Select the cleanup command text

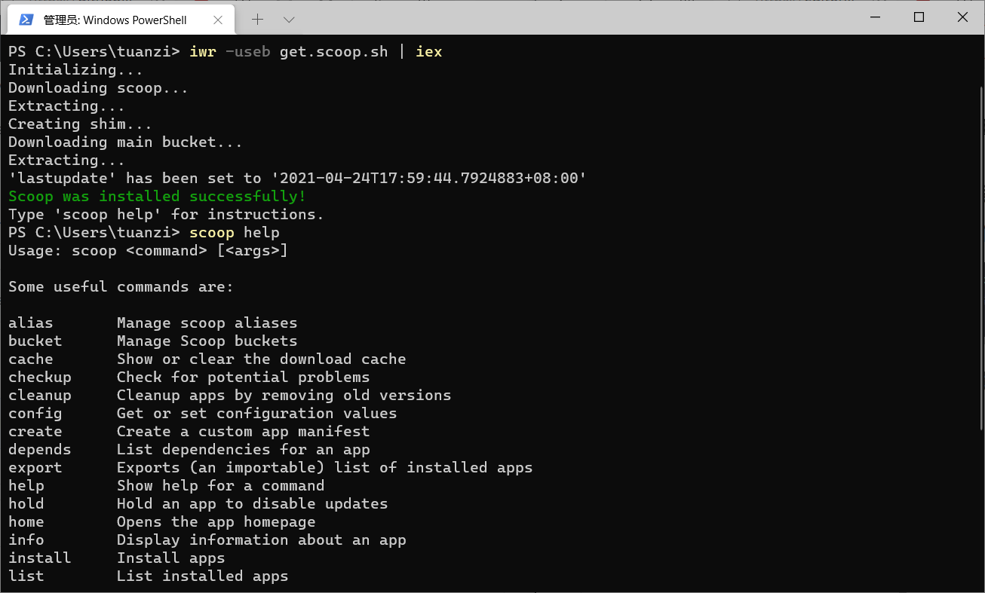[39, 395]
